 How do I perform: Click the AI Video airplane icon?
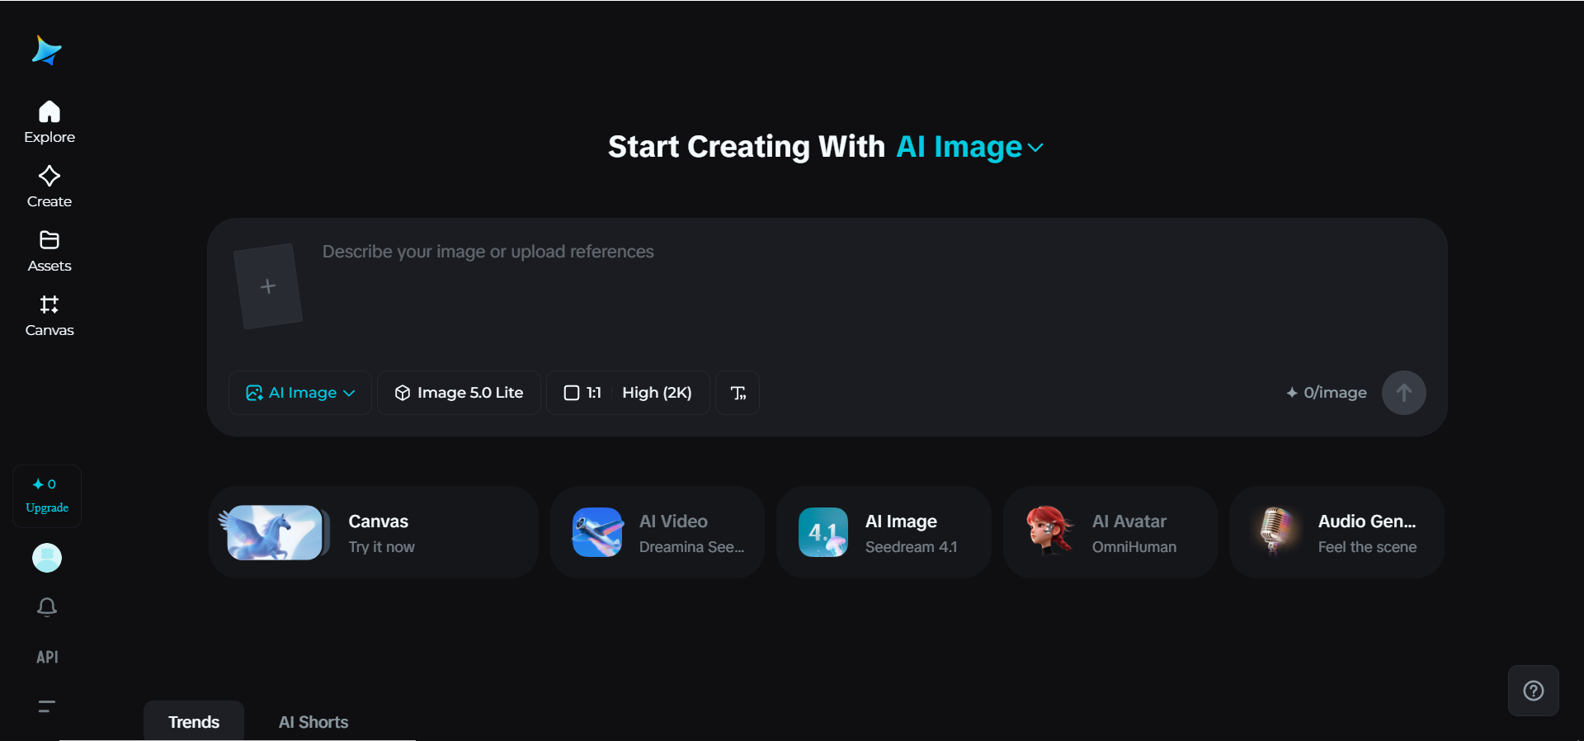pyautogui.click(x=597, y=532)
